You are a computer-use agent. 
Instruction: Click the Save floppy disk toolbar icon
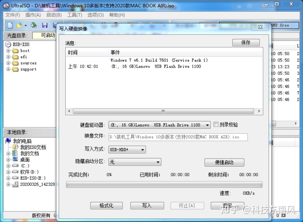(45, 25)
